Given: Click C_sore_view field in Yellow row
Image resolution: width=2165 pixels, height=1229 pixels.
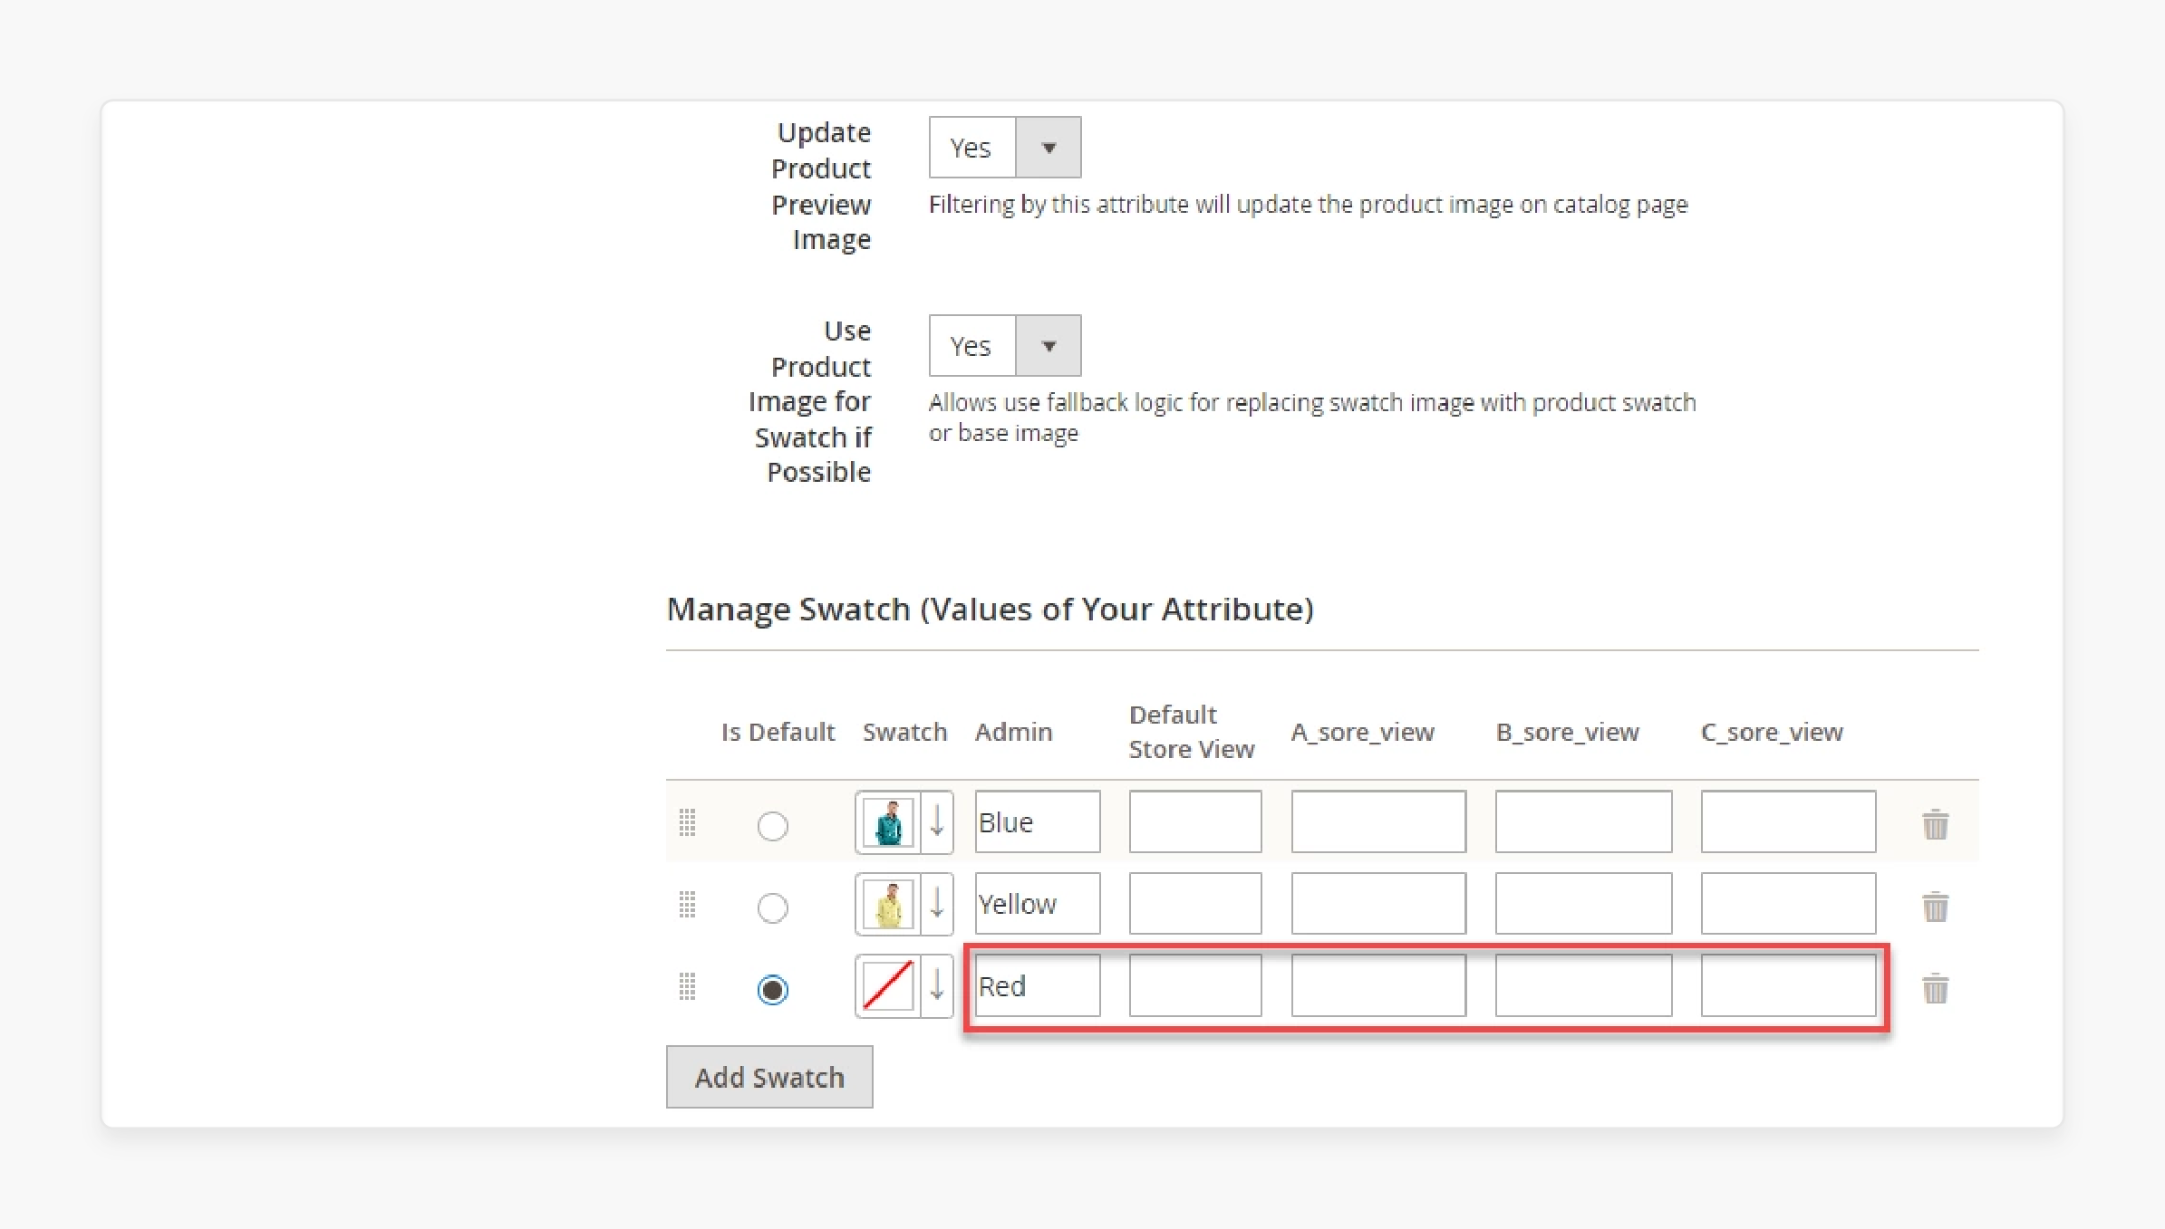Looking at the screenshot, I should click(1788, 903).
